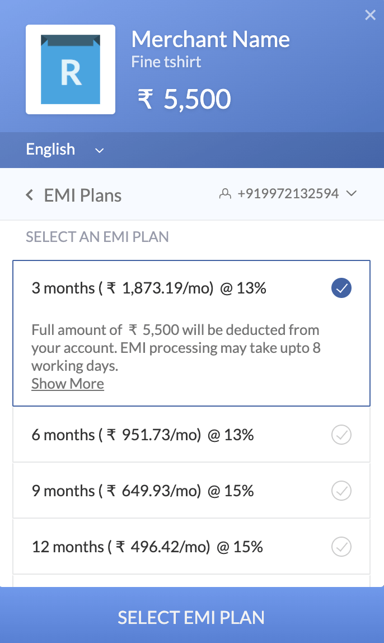The width and height of the screenshot is (384, 643).
Task: Go back using the left chevron arrow
Action: tap(29, 194)
